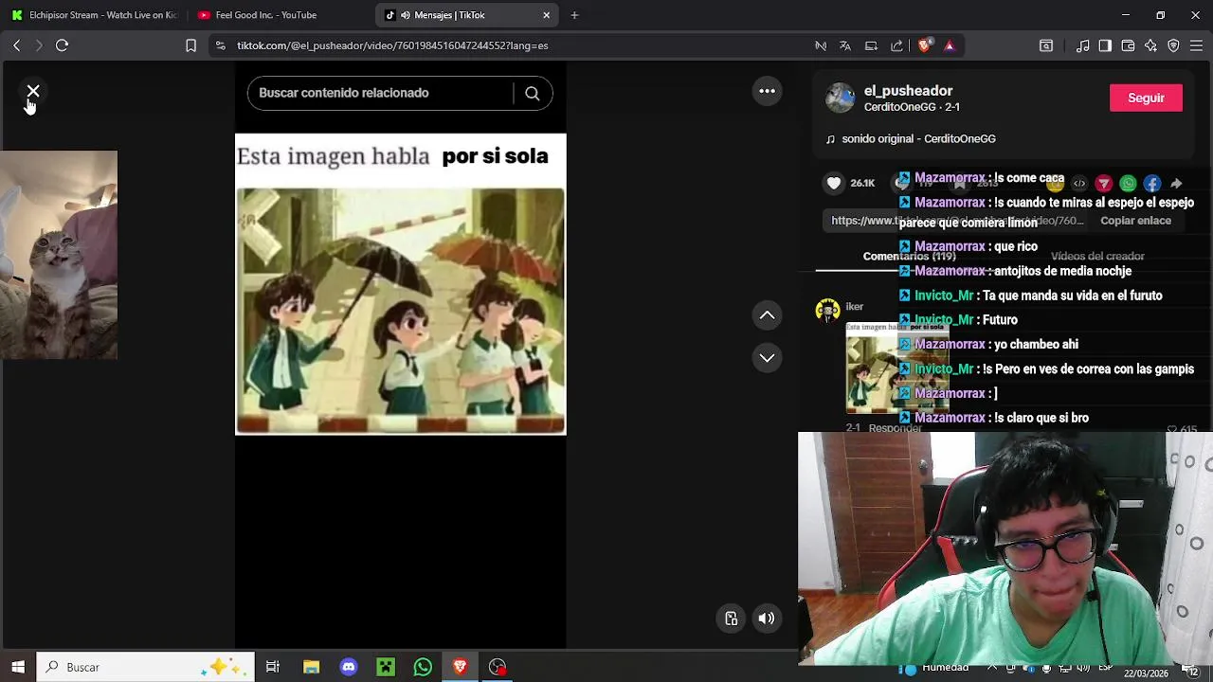Open el_pusheador profile avatar
This screenshot has width=1213, height=682.
click(x=841, y=98)
